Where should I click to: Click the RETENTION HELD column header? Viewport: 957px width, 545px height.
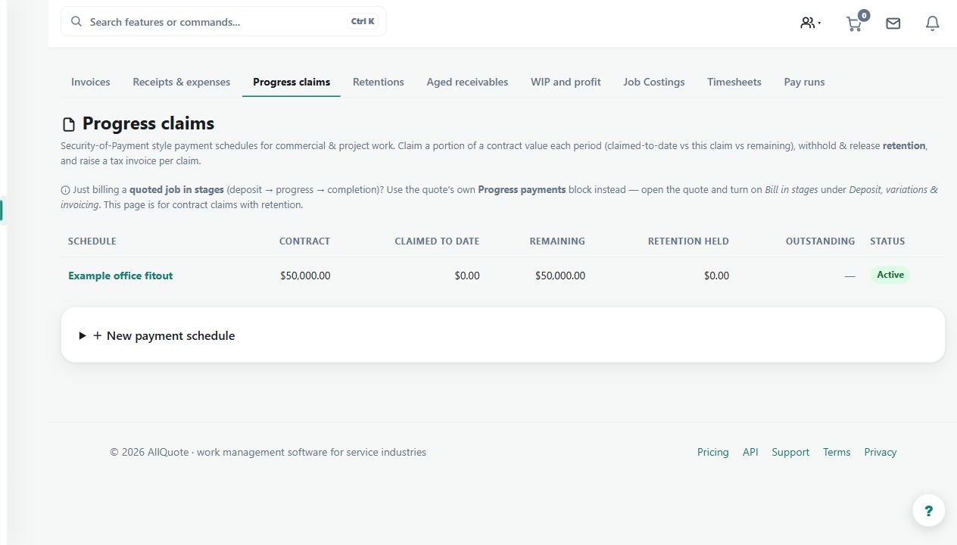tap(688, 241)
